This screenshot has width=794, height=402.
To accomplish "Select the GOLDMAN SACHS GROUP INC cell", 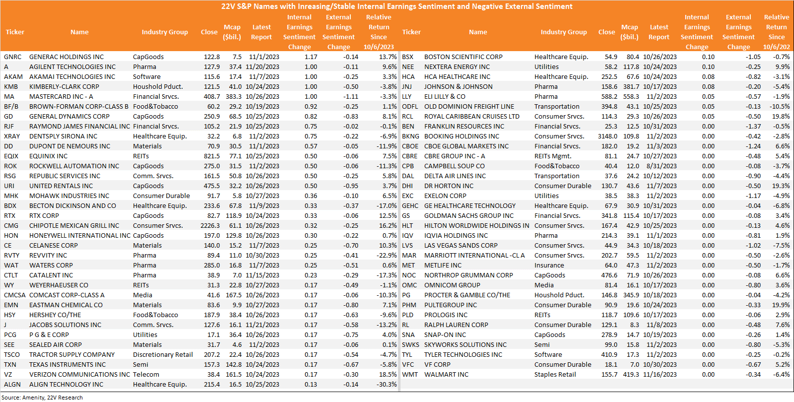I will pos(469,216).
